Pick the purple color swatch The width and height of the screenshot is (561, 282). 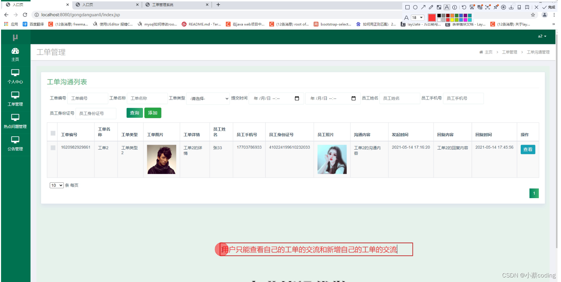pyautogui.click(x=465, y=16)
